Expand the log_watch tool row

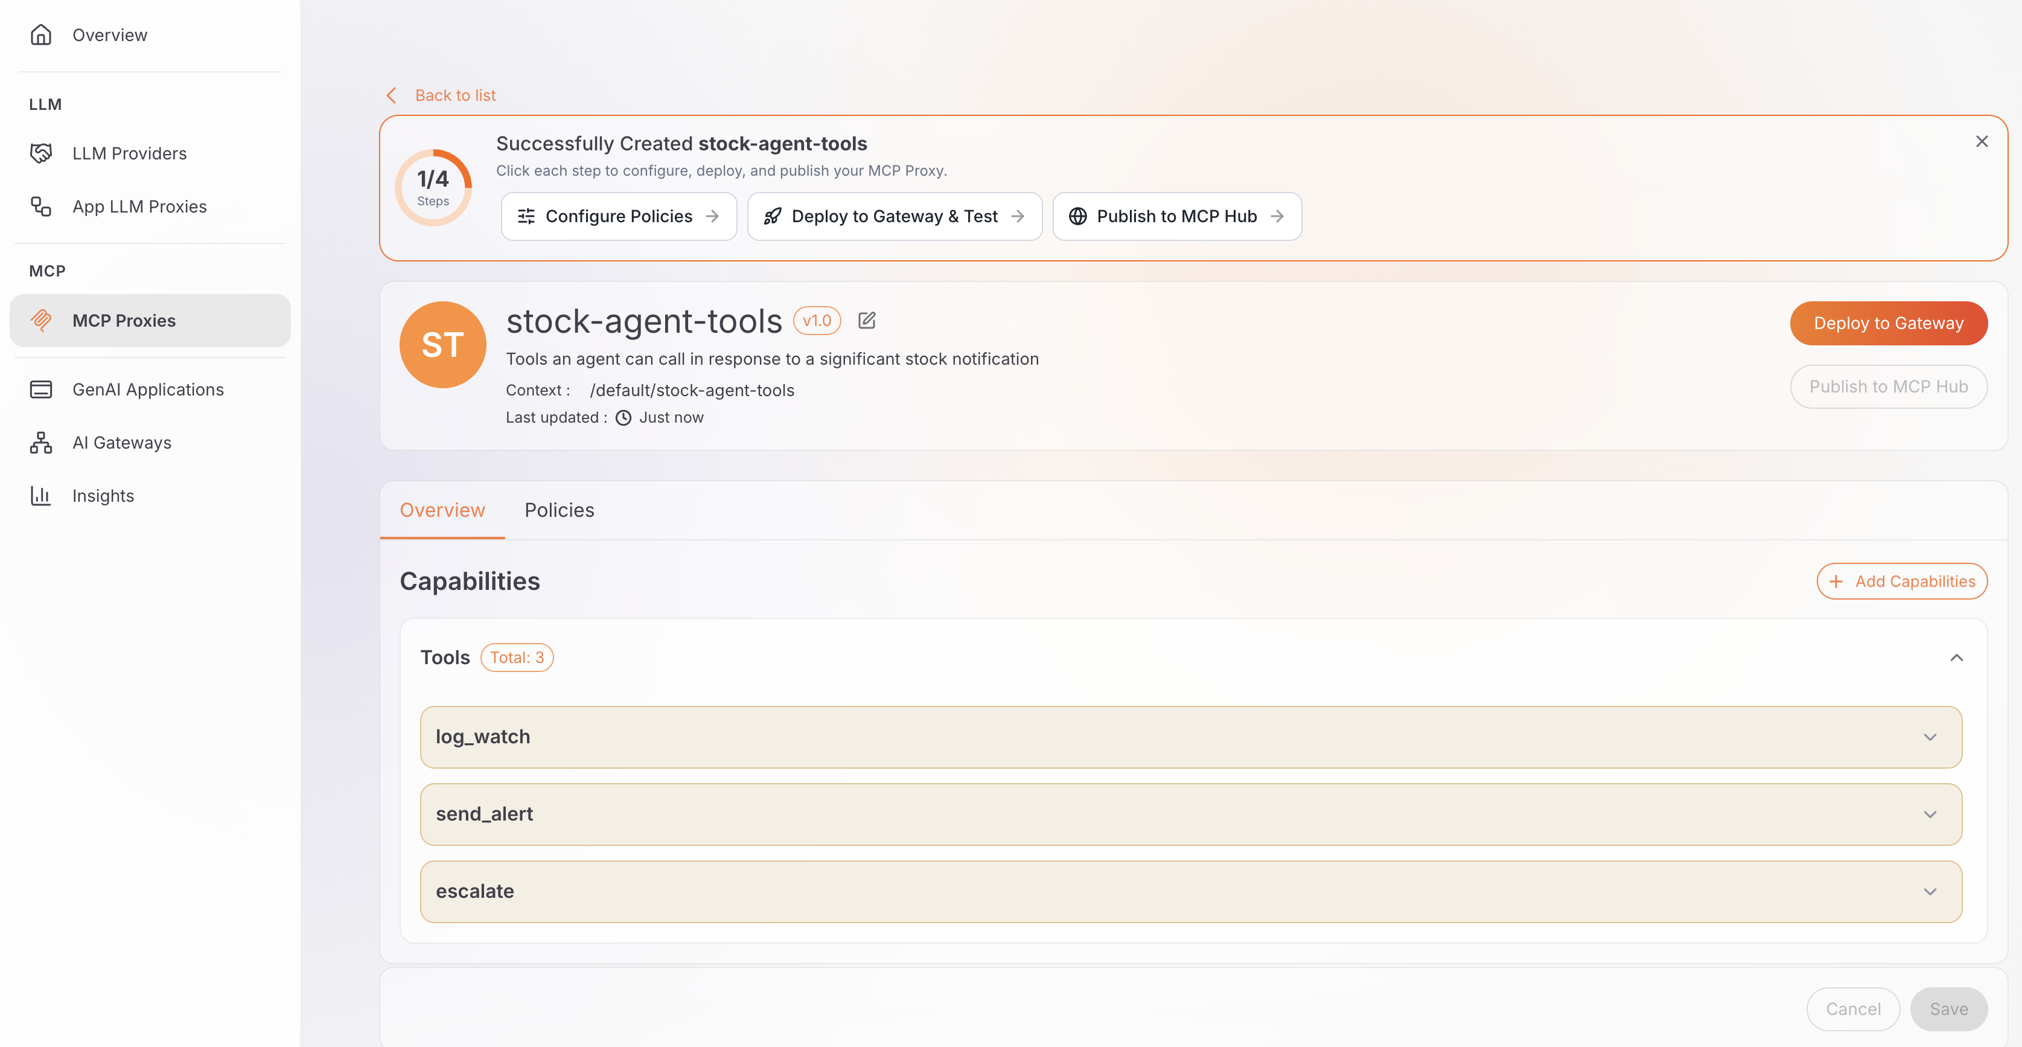pos(1191,737)
